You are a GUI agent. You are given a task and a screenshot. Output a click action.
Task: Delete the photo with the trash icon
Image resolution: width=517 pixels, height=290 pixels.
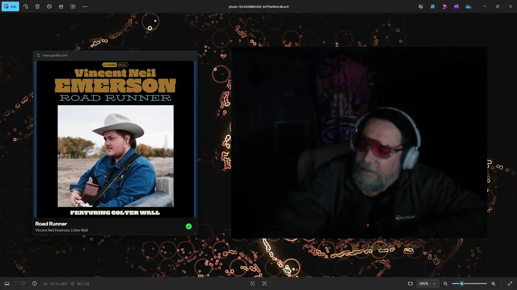coord(37,6)
